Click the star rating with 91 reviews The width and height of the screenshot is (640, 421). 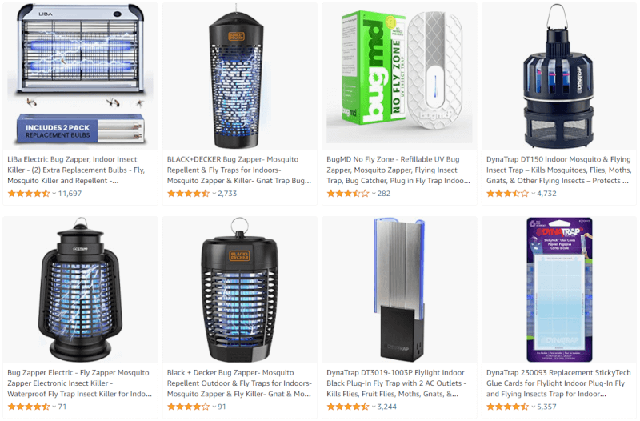click(188, 407)
